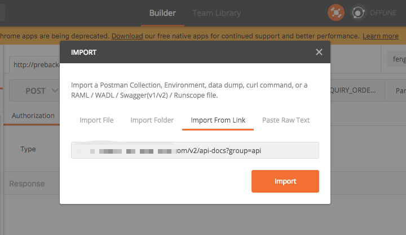Focus the import link URL field
This screenshot has width=406, height=235.
[195, 150]
